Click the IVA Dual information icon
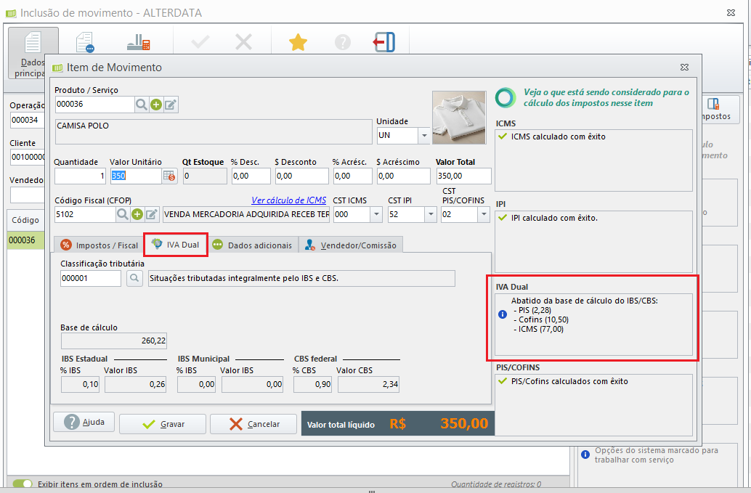The height and width of the screenshot is (493, 751). point(502,314)
